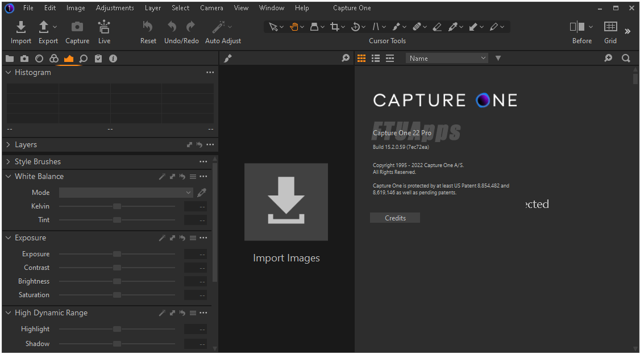Open the Name sort dropdown
Viewport: 640px width, 354px height.
447,59
